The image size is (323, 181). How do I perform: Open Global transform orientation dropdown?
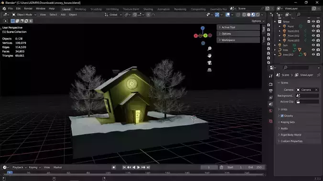click(x=113, y=15)
